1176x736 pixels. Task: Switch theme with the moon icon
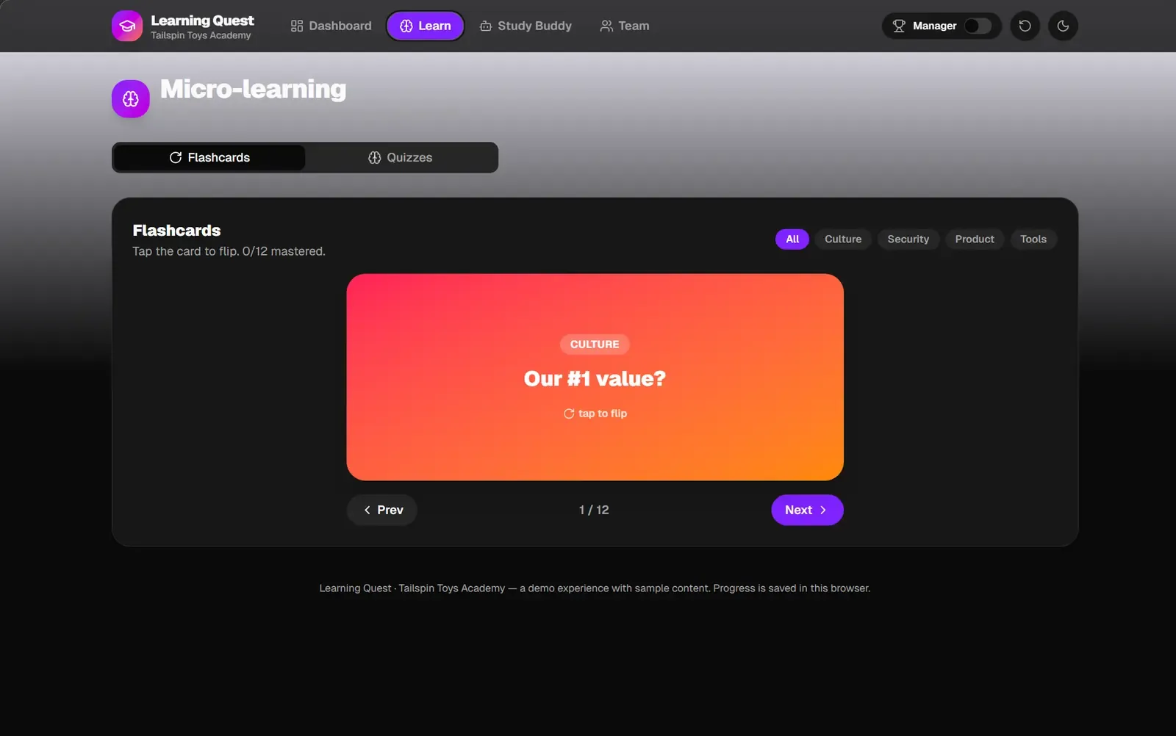point(1063,26)
